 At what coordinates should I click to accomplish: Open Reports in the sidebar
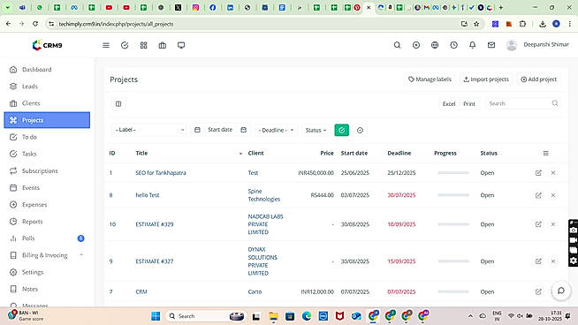(x=47, y=222)
